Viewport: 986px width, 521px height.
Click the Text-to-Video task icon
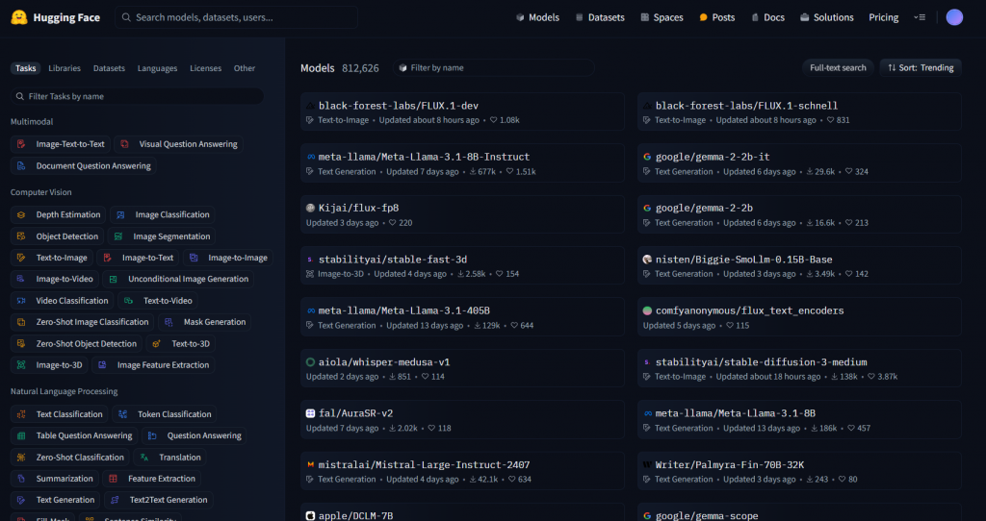coord(128,301)
